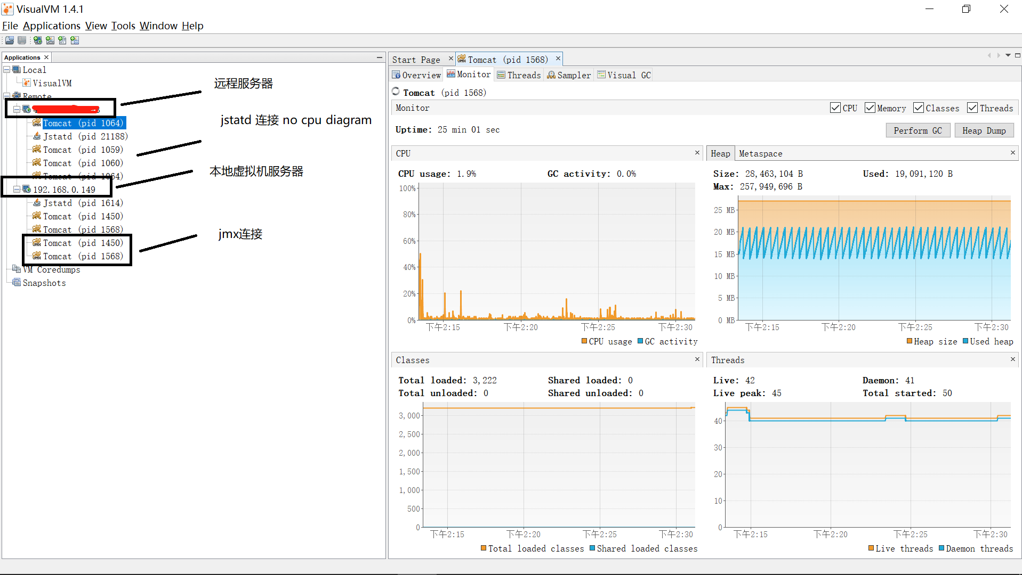1022x575 pixels.
Task: Open the Add Remote Host toolbar icon
Action: coord(37,40)
